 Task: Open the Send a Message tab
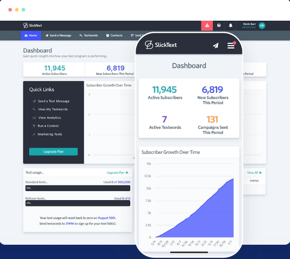click(58, 35)
